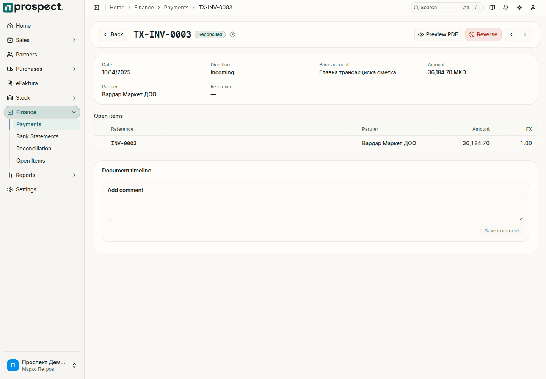Screen dimensions: 546x379
Task: Click the Add comment text area
Action: [315, 209]
